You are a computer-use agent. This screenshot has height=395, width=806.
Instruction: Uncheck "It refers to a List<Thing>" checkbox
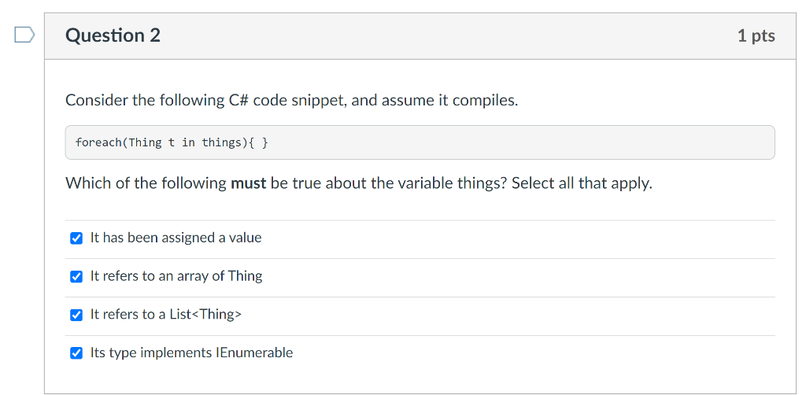coord(76,316)
